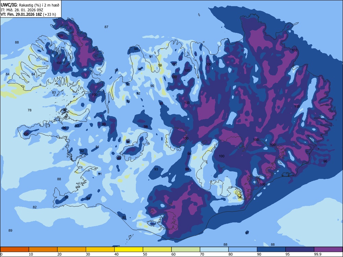
Task: Click the 95–99.9 dark indigo legend swatch
Action: [300, 249]
